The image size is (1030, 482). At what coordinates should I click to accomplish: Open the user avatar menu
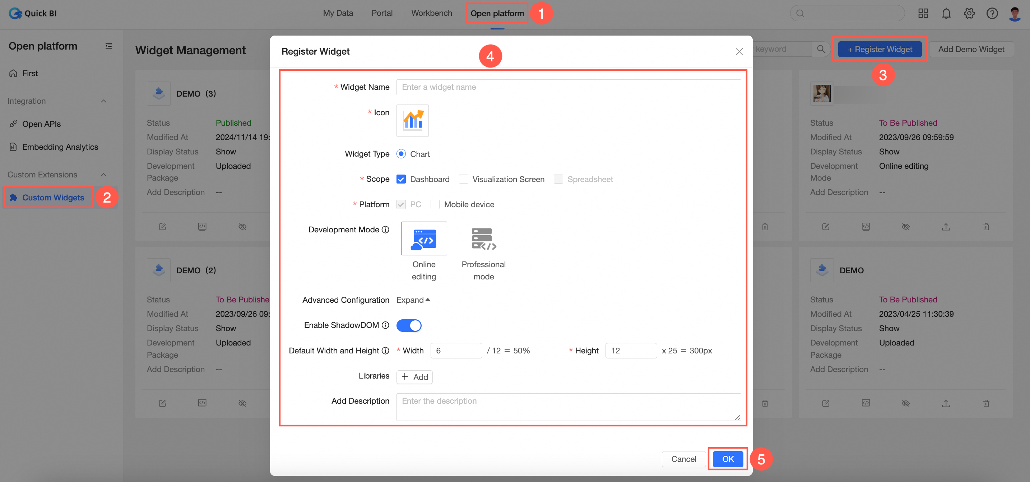(1015, 14)
